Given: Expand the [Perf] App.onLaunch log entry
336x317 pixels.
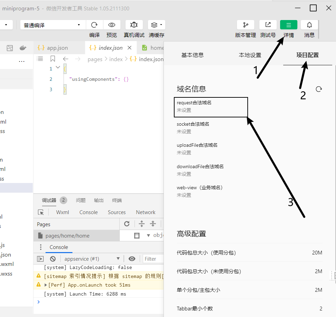Looking at the screenshot, I should [x=46, y=285].
